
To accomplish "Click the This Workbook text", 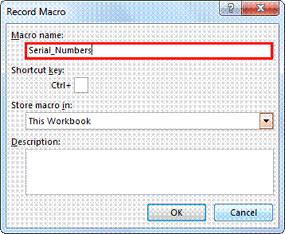I will [x=60, y=121].
